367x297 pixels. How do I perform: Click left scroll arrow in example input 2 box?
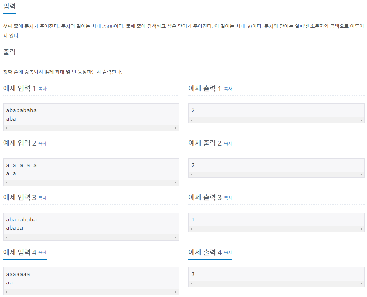click(x=6, y=182)
